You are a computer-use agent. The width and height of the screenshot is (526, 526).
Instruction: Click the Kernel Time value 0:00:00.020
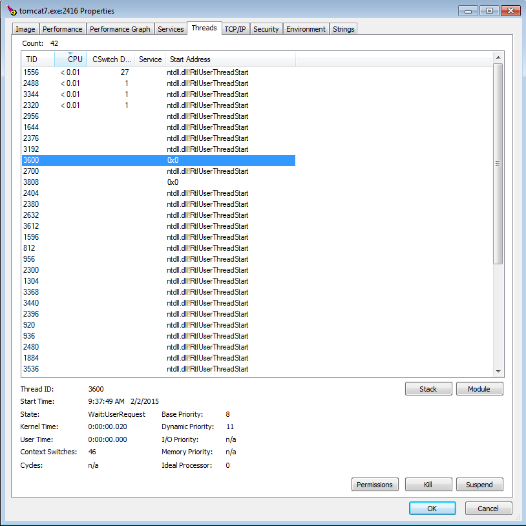[108, 426]
